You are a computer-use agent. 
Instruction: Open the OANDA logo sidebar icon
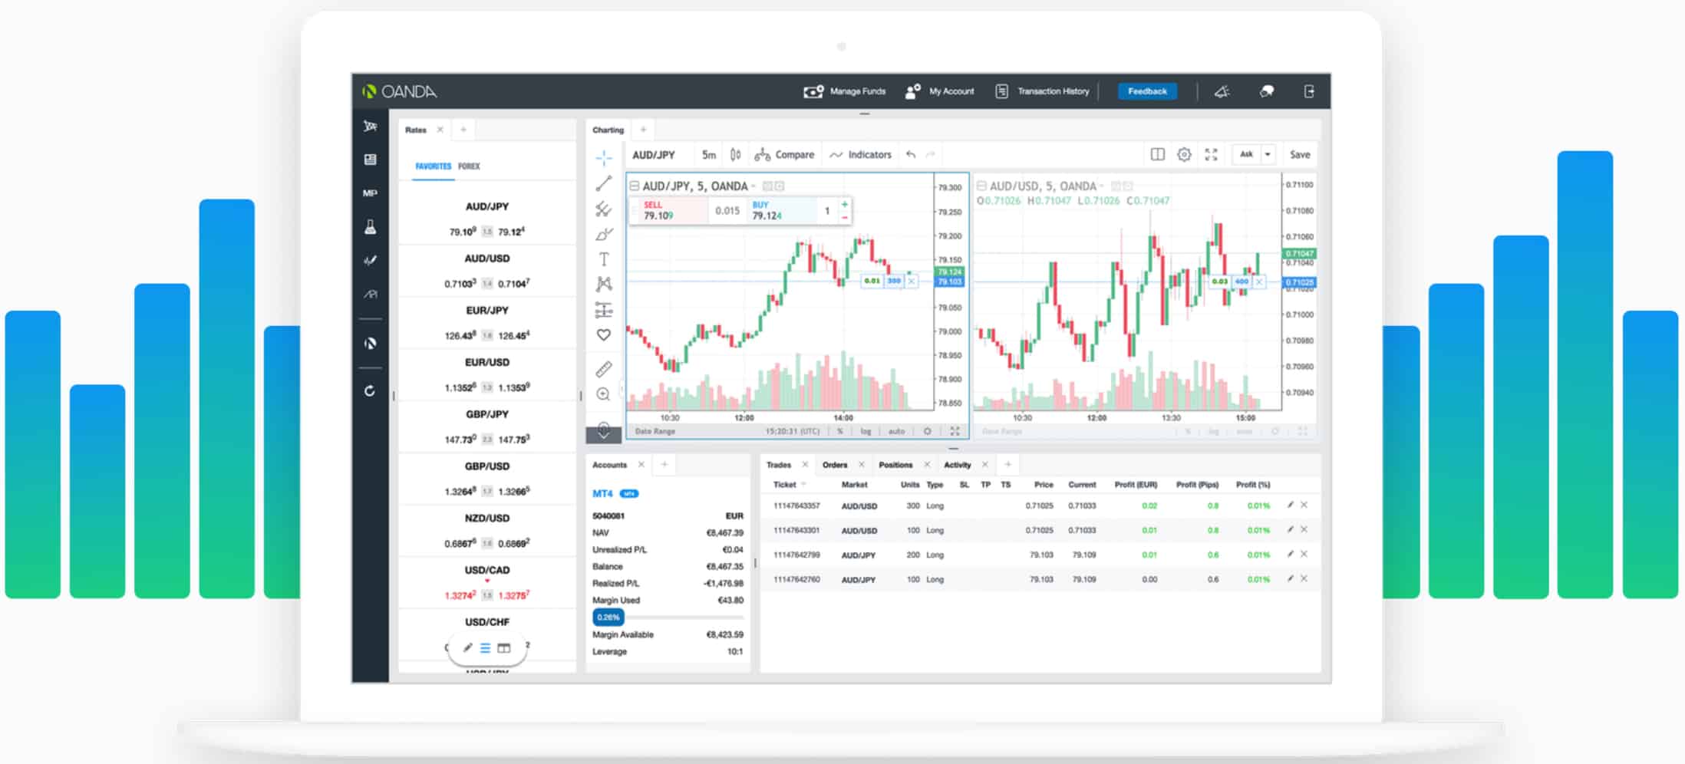tap(370, 344)
